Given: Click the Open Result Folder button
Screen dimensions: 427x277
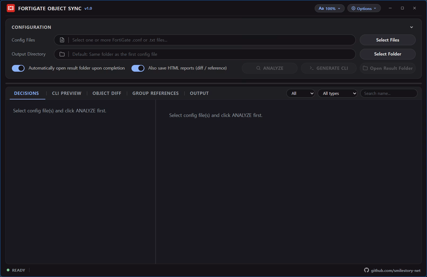Looking at the screenshot, I should [x=388, y=68].
